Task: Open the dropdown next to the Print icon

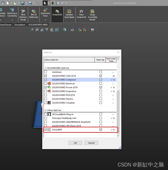Action: click(34, 3)
